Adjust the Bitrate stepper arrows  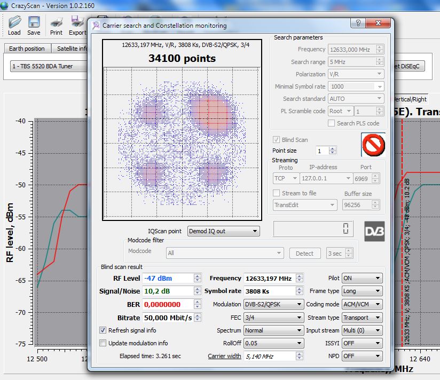pyautogui.click(x=198, y=318)
